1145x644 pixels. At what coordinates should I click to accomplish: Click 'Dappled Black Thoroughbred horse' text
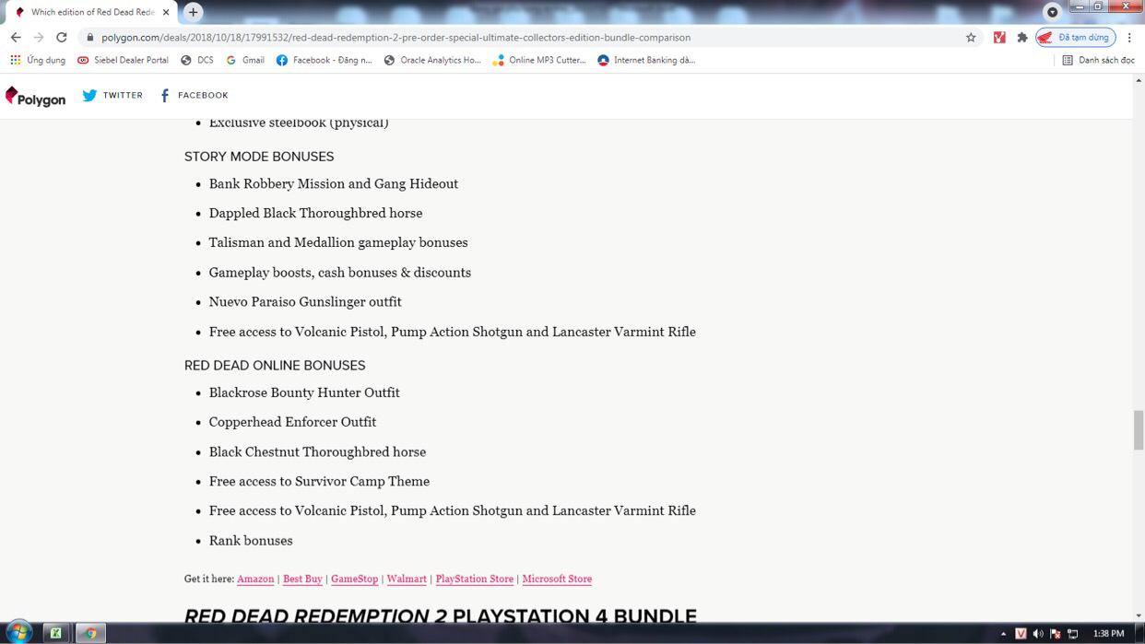315,213
